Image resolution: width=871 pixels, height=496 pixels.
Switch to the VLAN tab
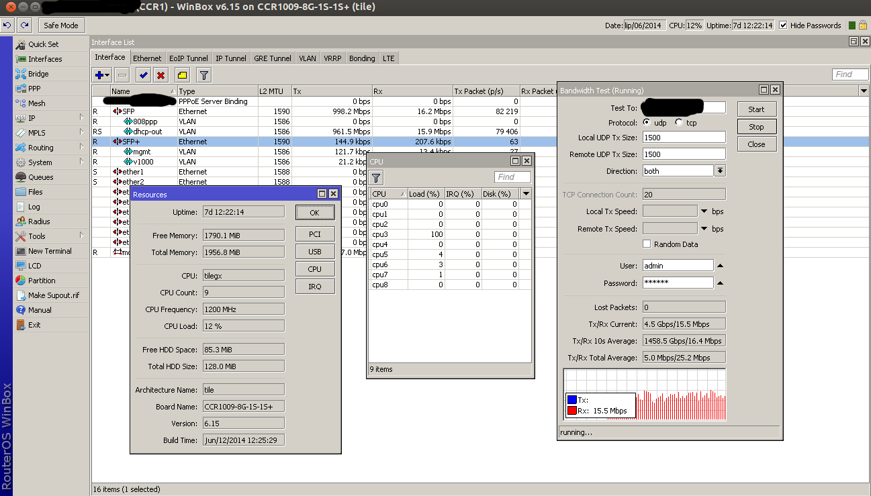point(308,58)
